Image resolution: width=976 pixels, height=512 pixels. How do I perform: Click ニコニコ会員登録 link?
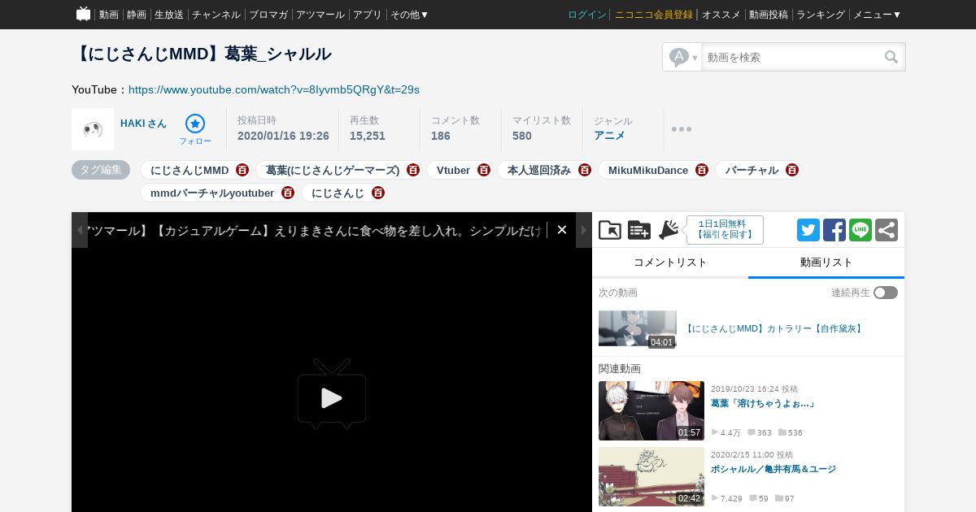click(x=654, y=15)
